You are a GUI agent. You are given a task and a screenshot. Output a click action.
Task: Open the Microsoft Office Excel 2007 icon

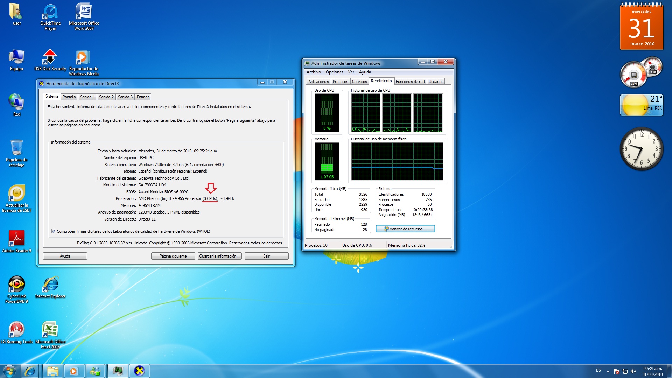(x=50, y=330)
